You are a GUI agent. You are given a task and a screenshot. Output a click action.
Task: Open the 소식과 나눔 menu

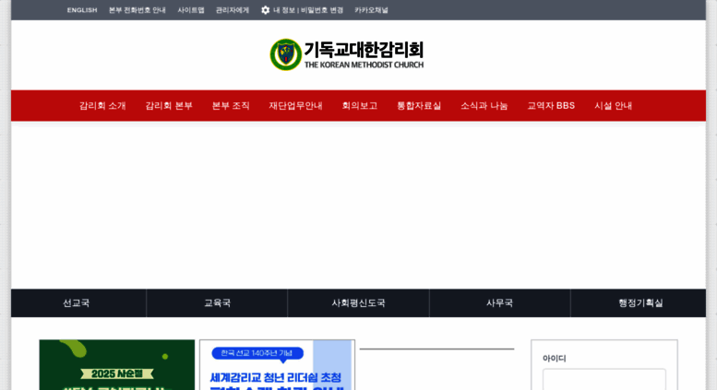pyautogui.click(x=484, y=105)
